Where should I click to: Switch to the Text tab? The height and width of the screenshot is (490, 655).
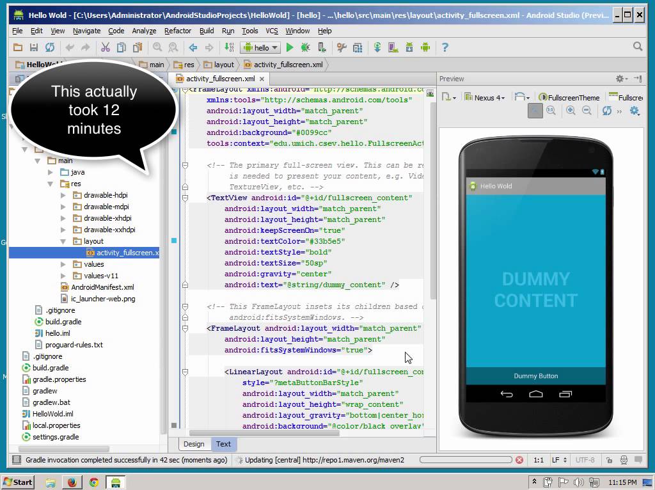[x=223, y=444]
